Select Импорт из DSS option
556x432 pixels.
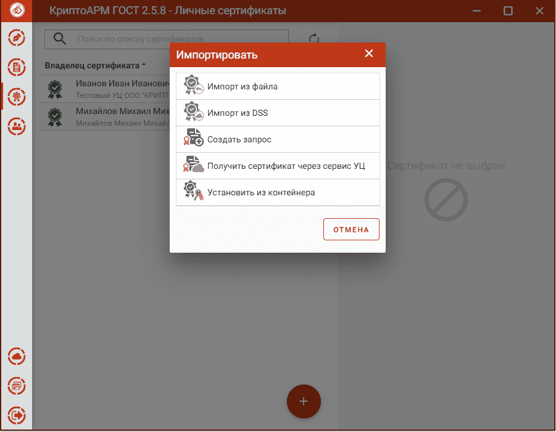[278, 113]
